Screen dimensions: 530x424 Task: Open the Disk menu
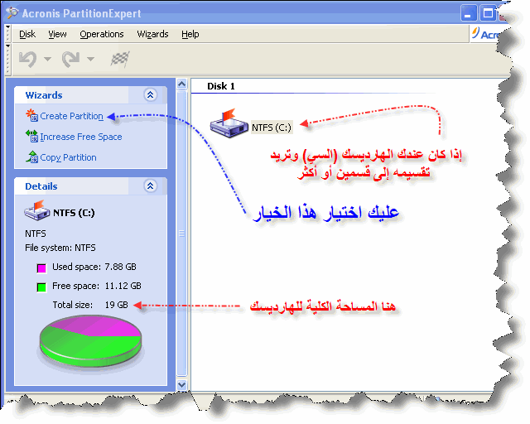pos(27,34)
